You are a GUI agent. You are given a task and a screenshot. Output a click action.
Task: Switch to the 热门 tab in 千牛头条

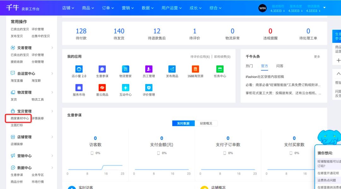249,66
